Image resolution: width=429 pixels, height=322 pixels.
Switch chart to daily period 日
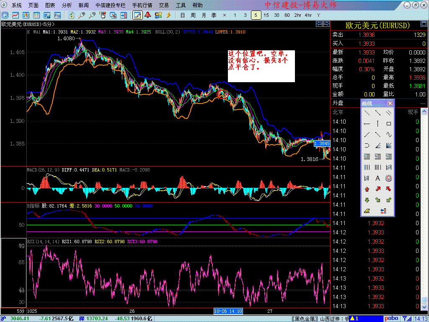coord(183,16)
